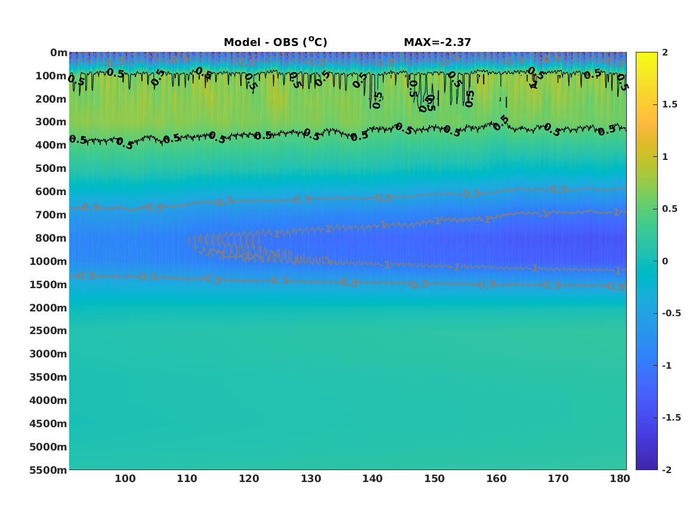Select the "800m" depth axis label
The width and height of the screenshot is (696, 522).
(51, 238)
